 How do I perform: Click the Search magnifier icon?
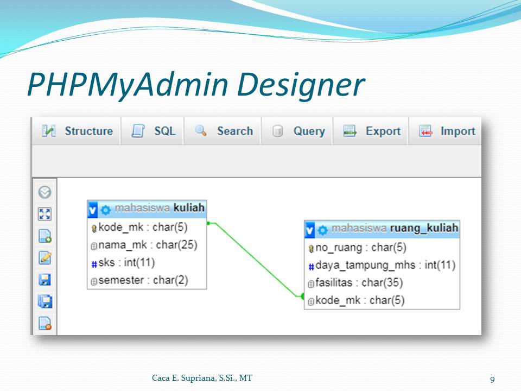coord(201,131)
